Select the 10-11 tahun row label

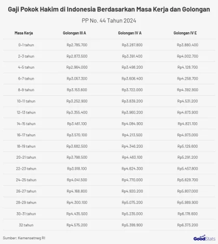pyautogui.click(x=26, y=101)
